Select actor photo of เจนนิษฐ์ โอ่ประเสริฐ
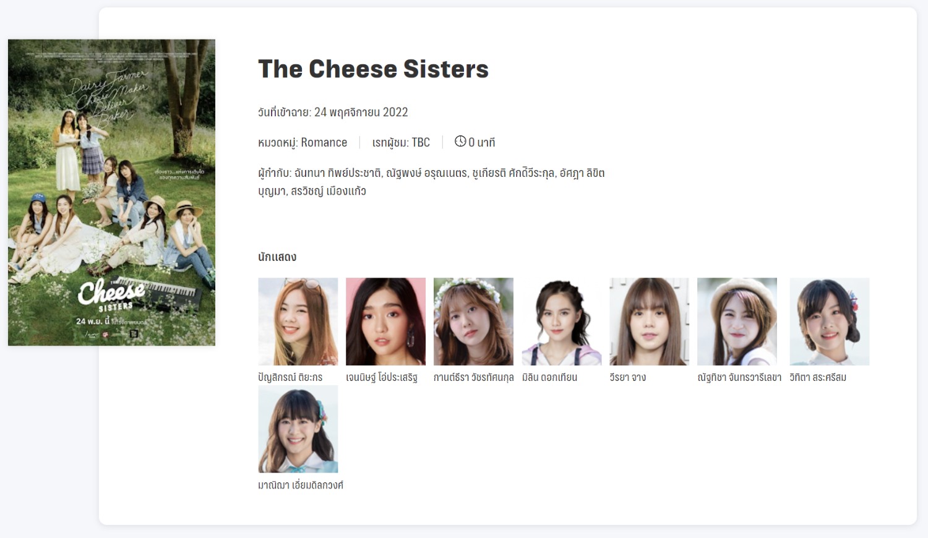This screenshot has height=538, width=928. 385,322
